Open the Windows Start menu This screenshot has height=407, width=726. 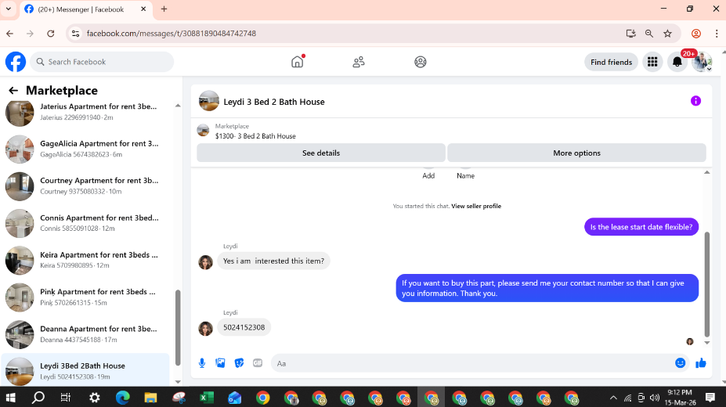10,398
